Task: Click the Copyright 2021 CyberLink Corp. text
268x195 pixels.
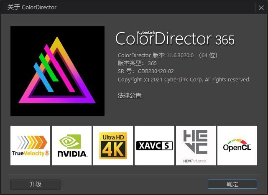Action: click(184, 80)
